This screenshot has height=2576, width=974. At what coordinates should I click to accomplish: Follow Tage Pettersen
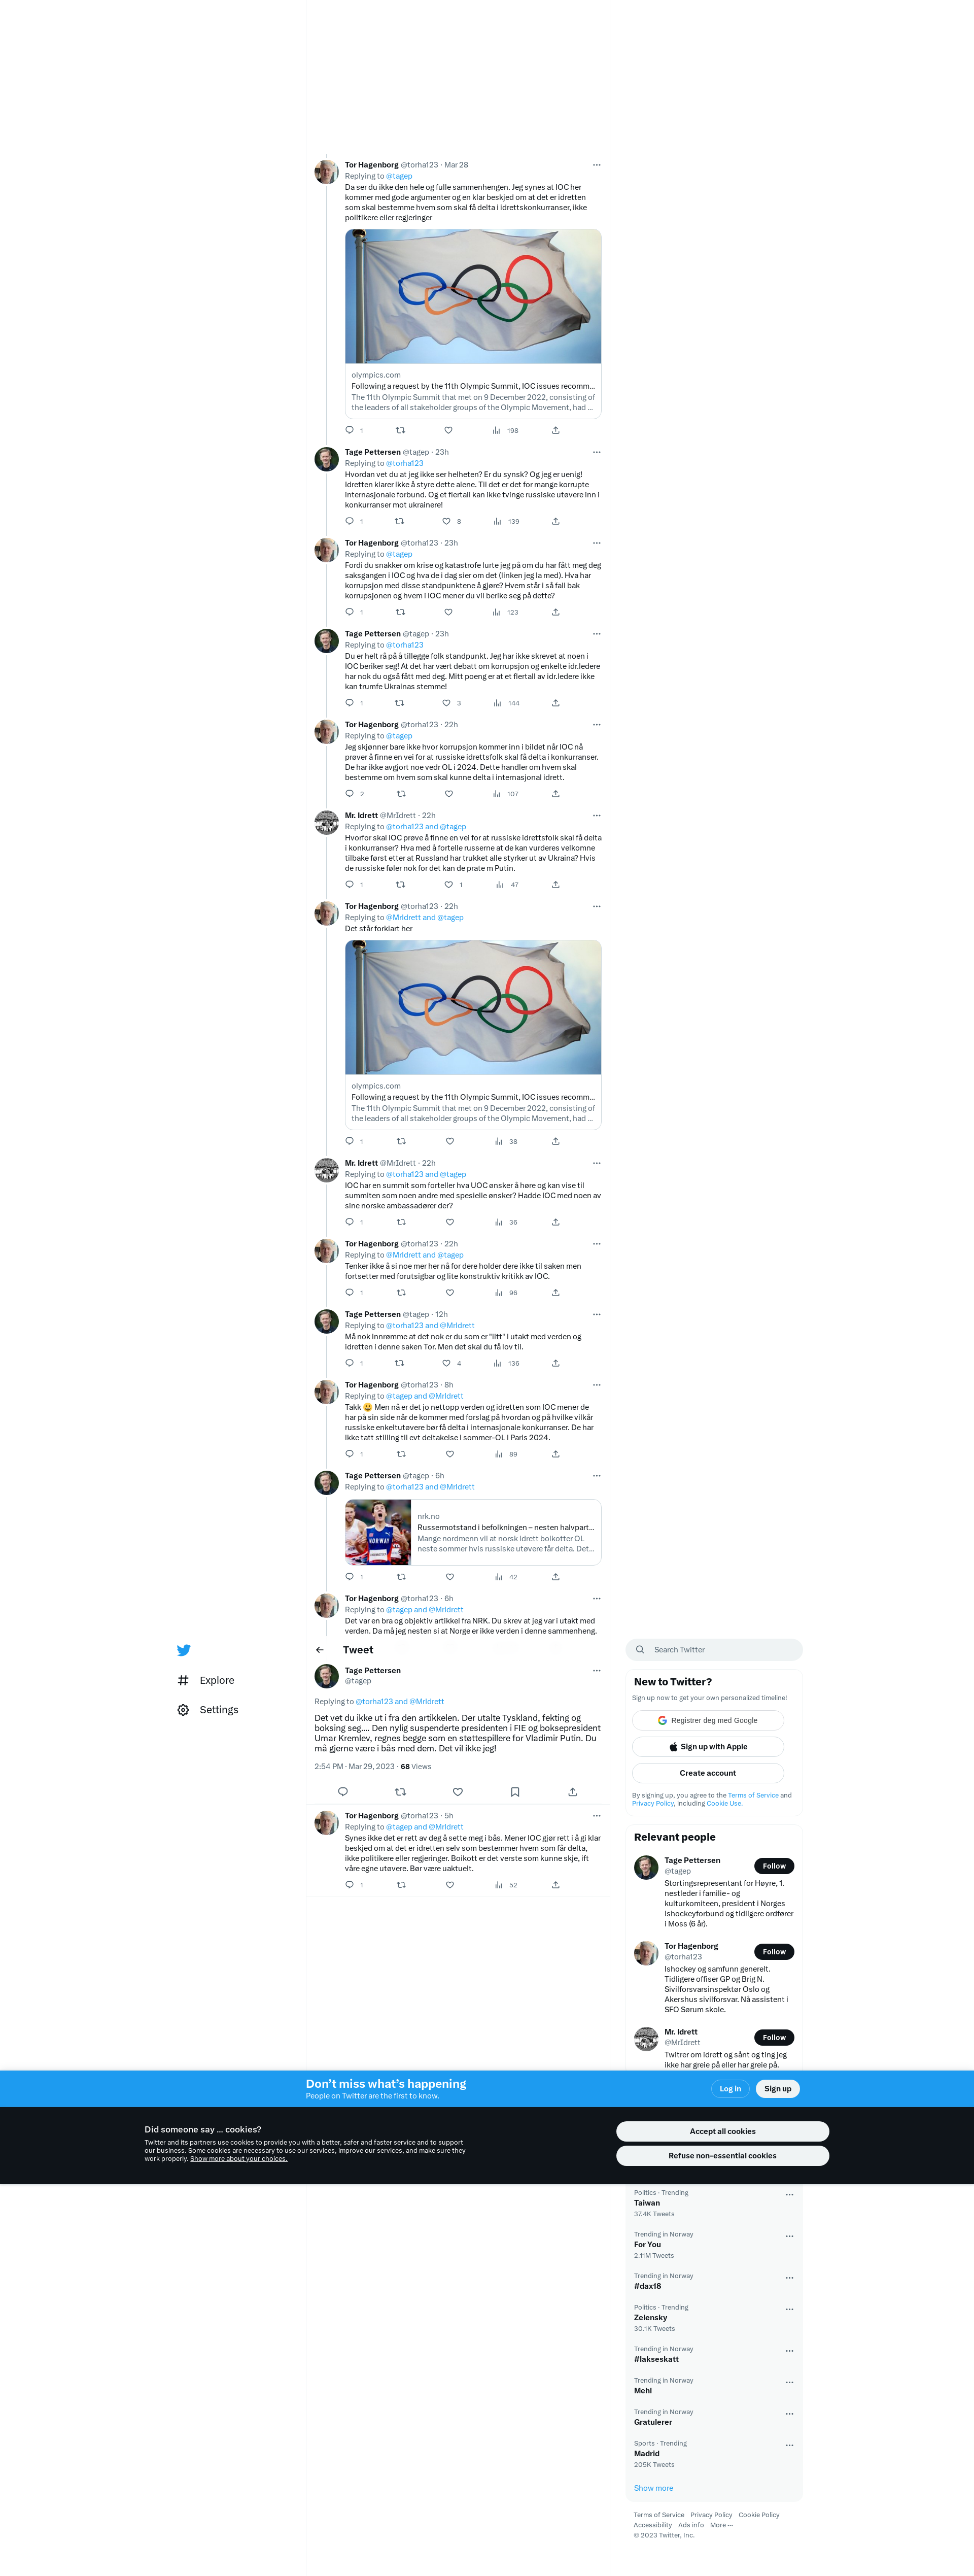tap(774, 1866)
